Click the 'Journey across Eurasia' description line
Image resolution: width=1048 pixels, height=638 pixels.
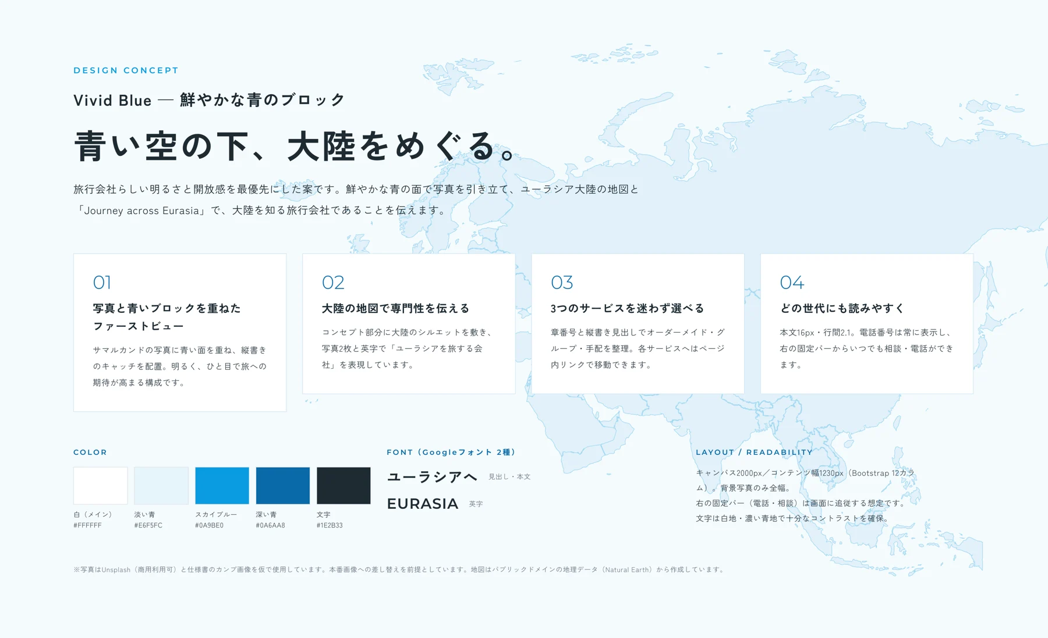coord(260,211)
